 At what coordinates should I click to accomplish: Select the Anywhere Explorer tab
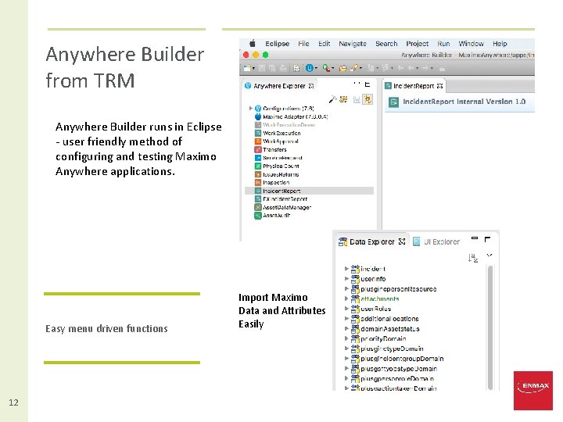click(279, 86)
